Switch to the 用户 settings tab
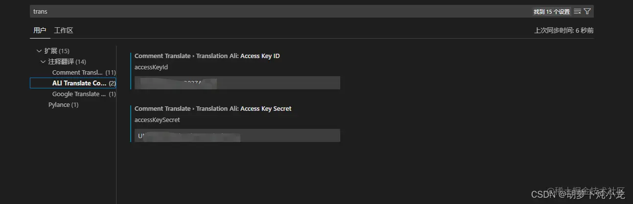This screenshot has height=204, width=633. pos(40,30)
